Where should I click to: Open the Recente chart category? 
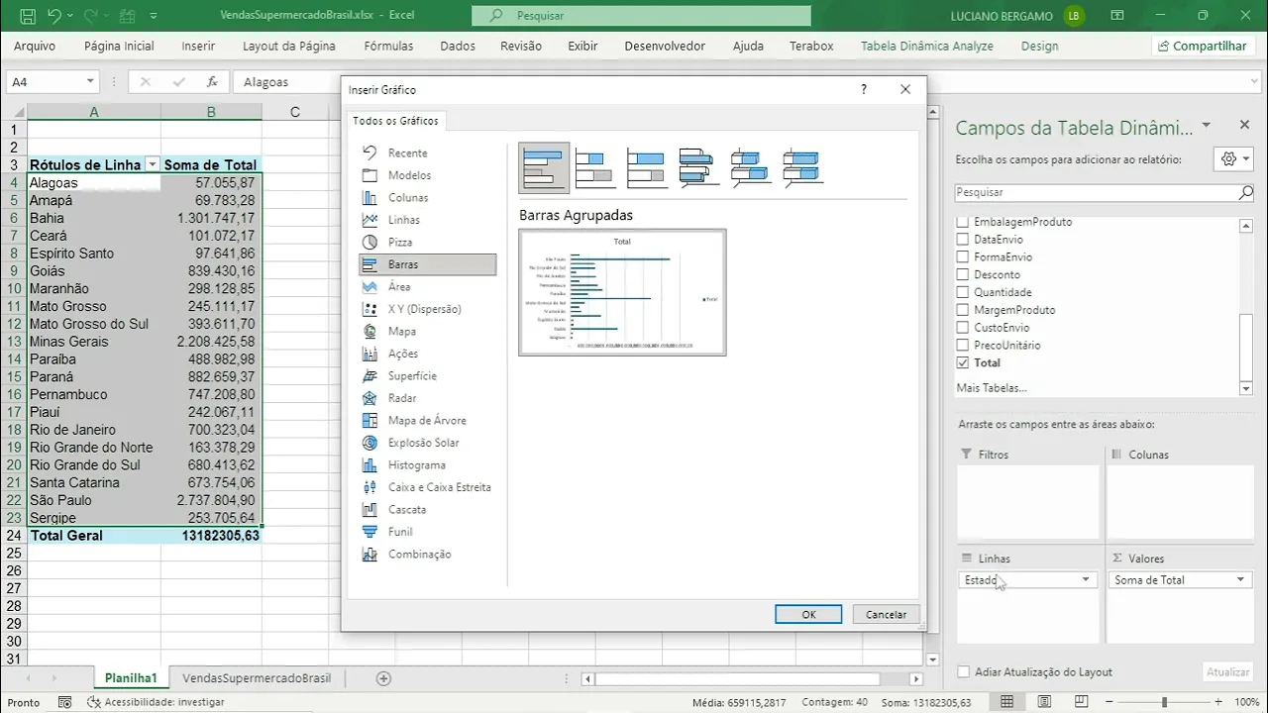point(427,153)
